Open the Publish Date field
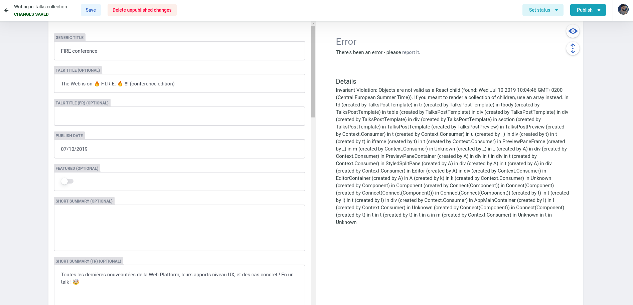 [179, 149]
